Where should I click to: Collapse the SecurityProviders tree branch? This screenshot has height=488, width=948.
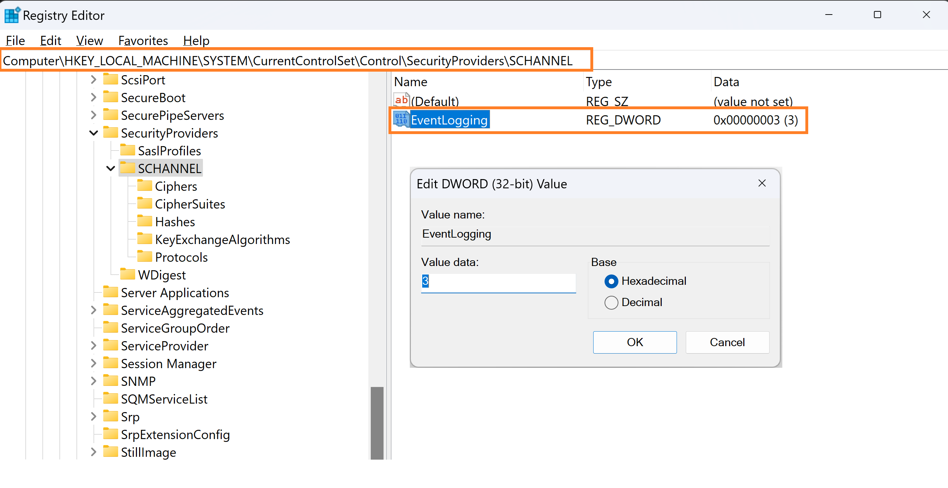click(93, 133)
